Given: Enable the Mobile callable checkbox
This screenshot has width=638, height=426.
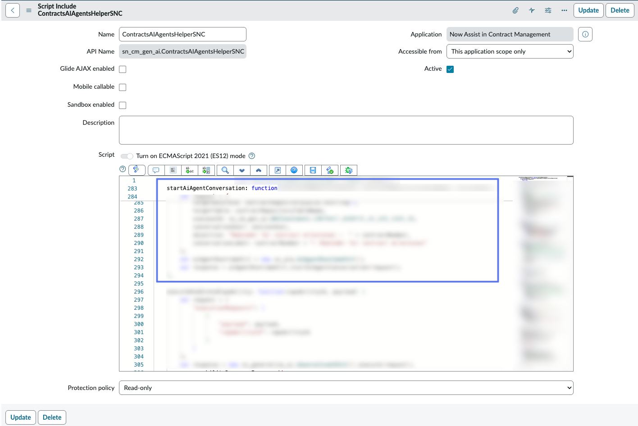Looking at the screenshot, I should click(x=123, y=87).
